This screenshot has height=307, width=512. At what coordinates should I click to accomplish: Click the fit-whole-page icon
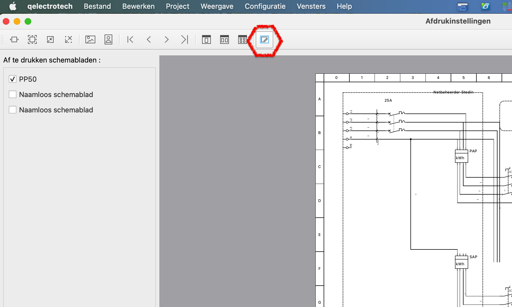coord(32,40)
